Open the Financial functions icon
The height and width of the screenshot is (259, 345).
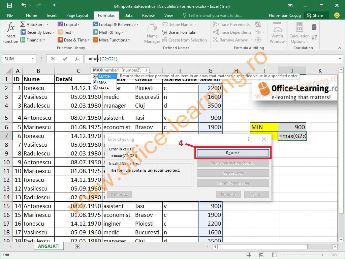(23, 40)
